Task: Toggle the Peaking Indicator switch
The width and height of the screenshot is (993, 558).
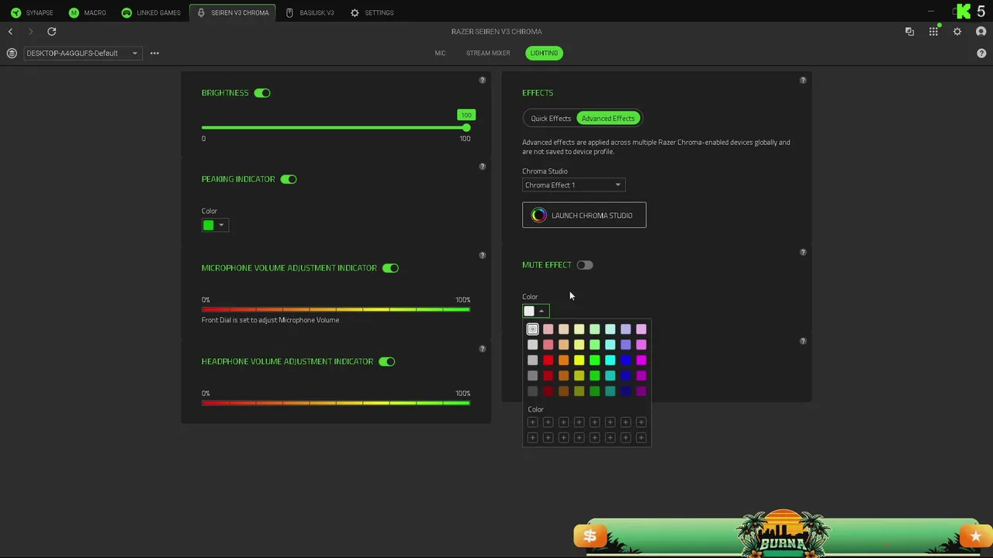Action: [x=289, y=179]
